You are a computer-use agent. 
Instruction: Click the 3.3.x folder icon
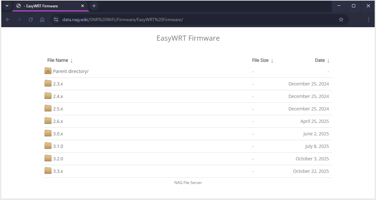tap(48, 171)
